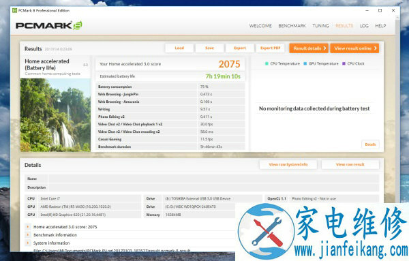Select the Log tab
This screenshot has height=261, width=409.
[364, 25]
